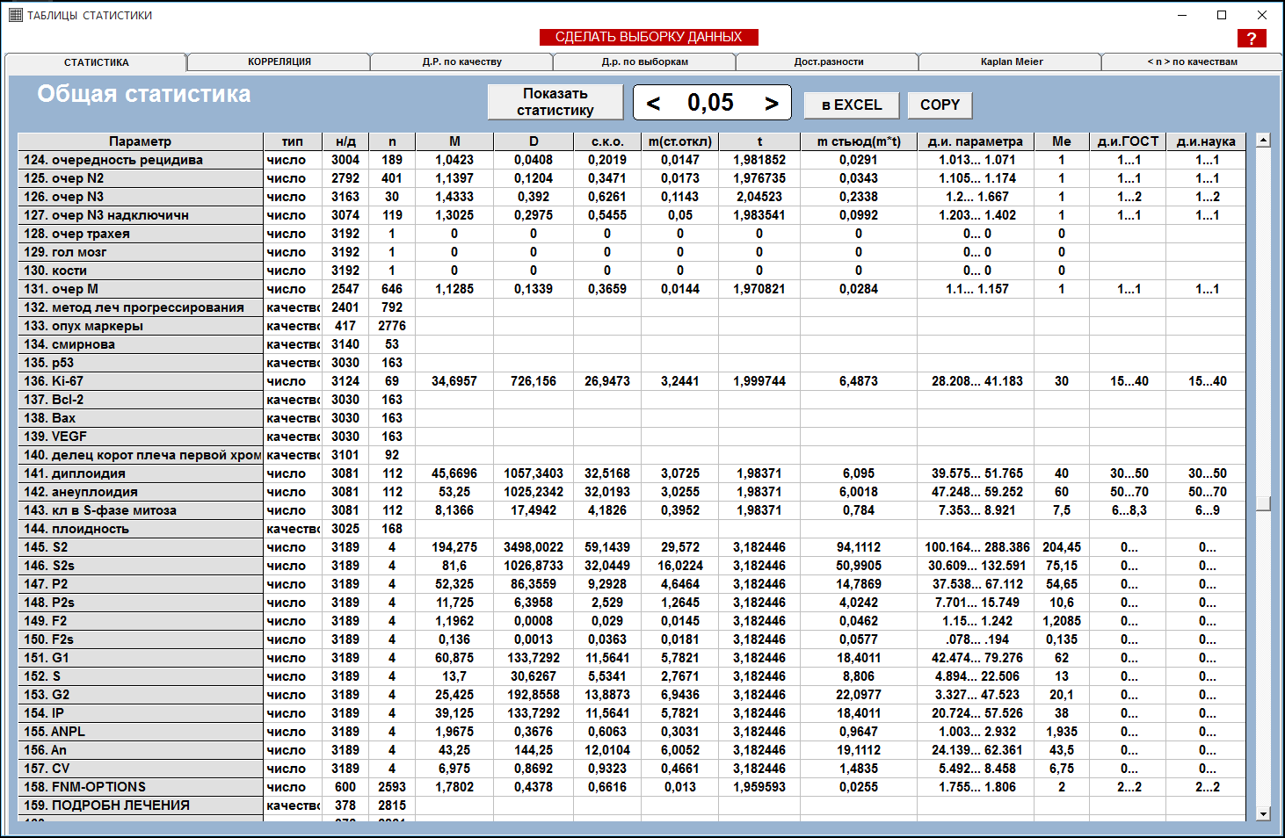
Task: Open the < n > по качествам tab
Action: (1191, 61)
